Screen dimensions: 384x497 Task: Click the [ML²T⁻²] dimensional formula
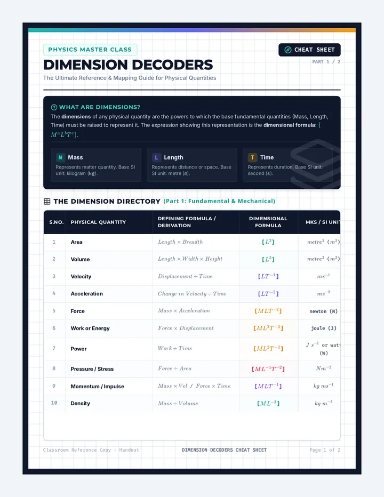268,328
